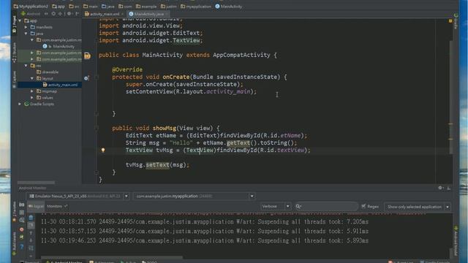This screenshot has width=468, height=263.
Task: Click the editor vertical scrollbar
Action: tap(451, 97)
